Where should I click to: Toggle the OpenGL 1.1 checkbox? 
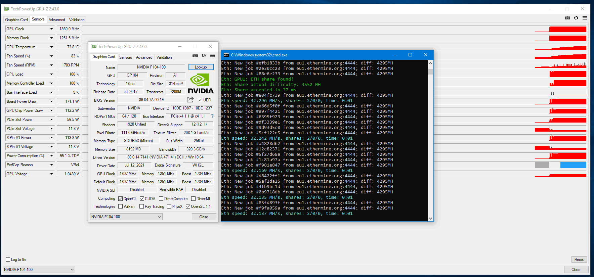[x=188, y=206]
